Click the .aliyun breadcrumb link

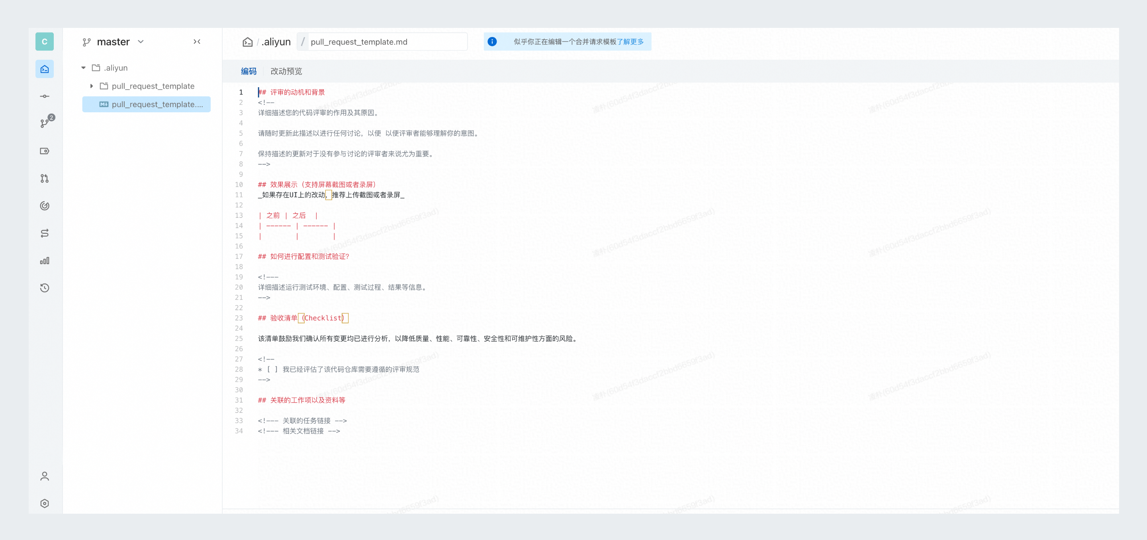(x=276, y=42)
